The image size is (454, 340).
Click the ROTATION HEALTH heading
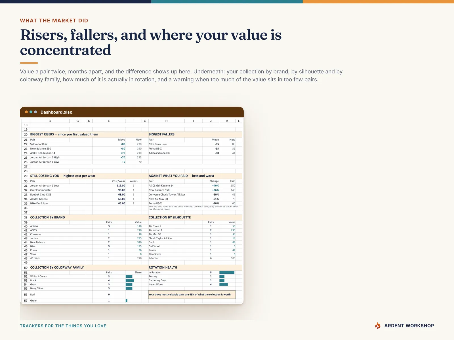[x=163, y=267]
